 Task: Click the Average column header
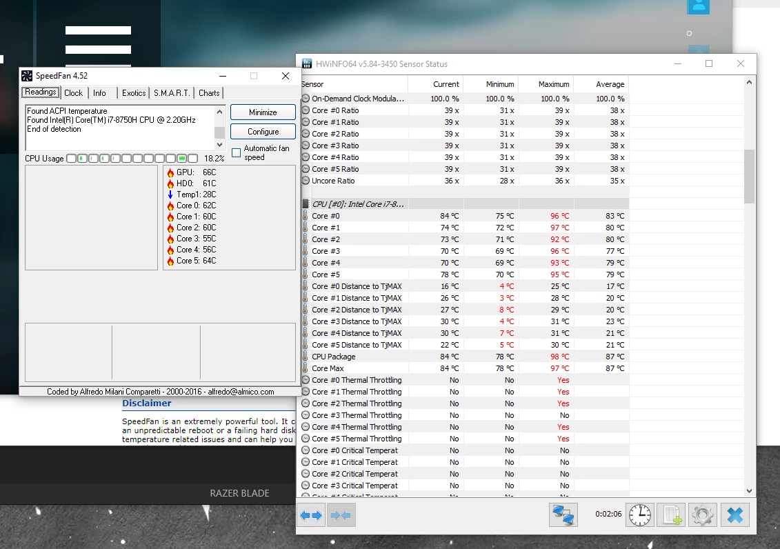coord(601,85)
